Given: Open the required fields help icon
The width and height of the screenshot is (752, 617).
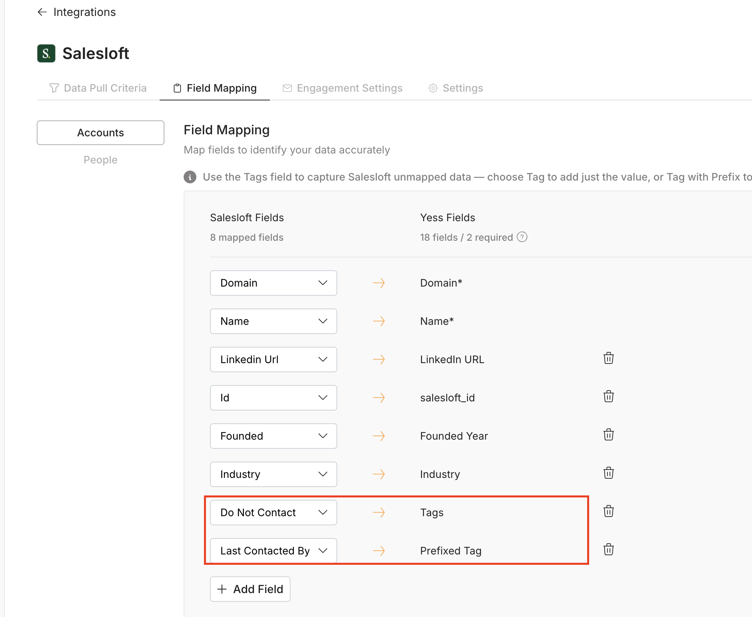Looking at the screenshot, I should [522, 237].
